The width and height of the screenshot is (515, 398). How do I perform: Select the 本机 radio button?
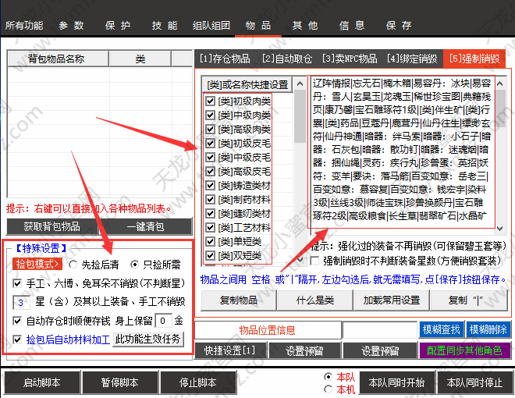click(328, 389)
